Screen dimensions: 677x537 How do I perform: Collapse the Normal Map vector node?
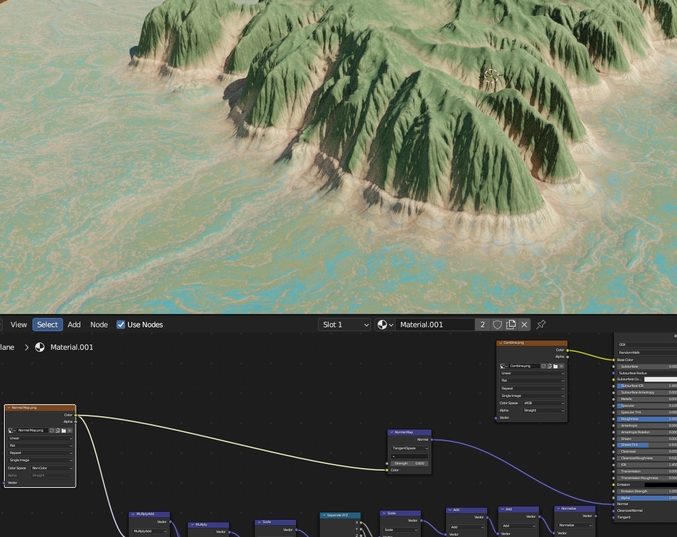[x=392, y=432]
